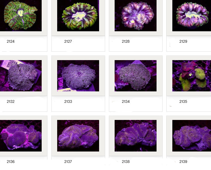
Task: Click the item number text 2132
Action: pyautogui.click(x=11, y=101)
